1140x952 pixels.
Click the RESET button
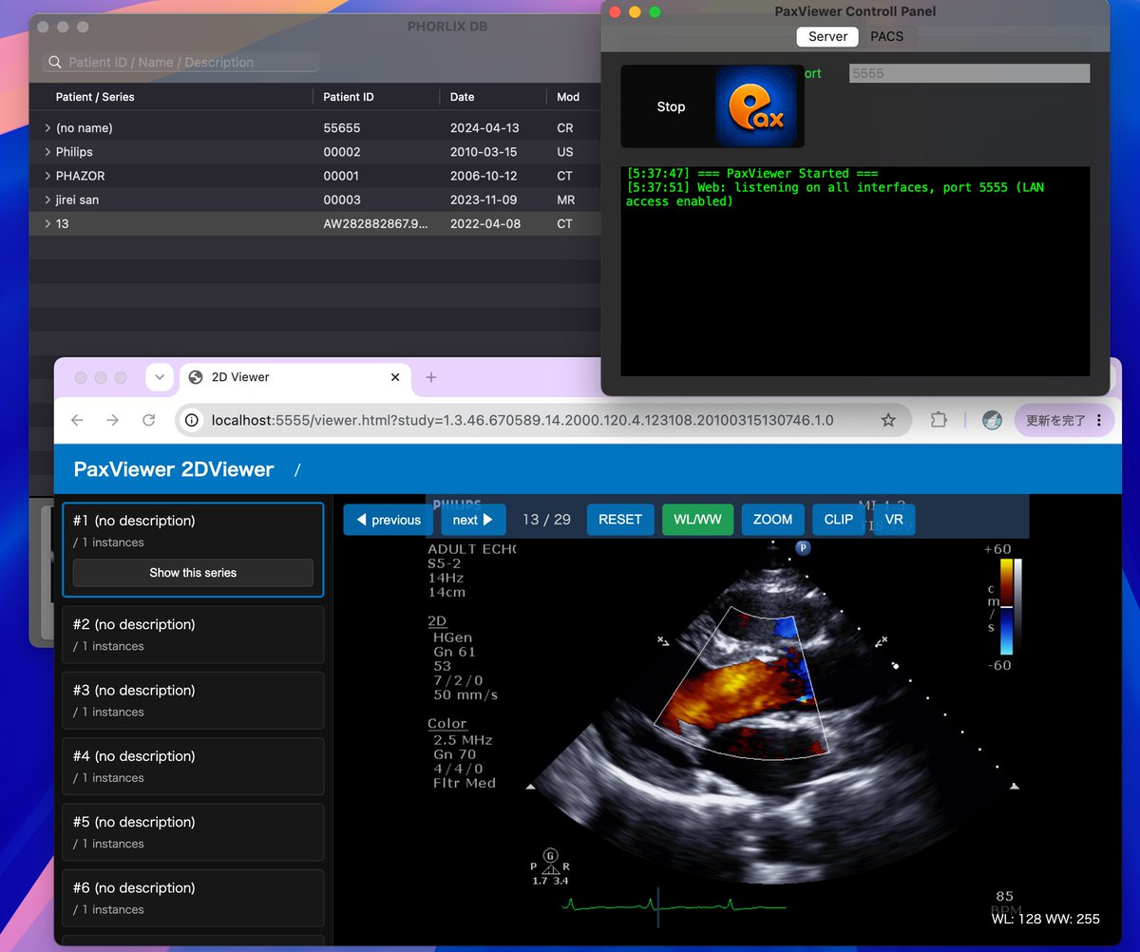point(620,520)
